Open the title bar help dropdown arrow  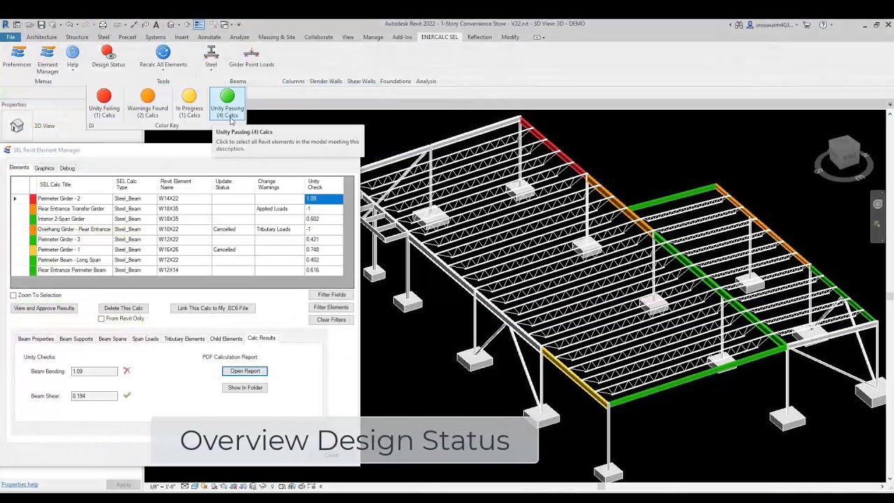(x=832, y=24)
